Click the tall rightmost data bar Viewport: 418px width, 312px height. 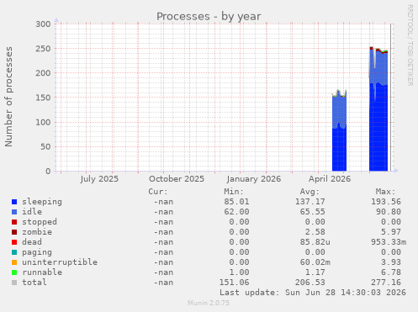tap(378, 109)
